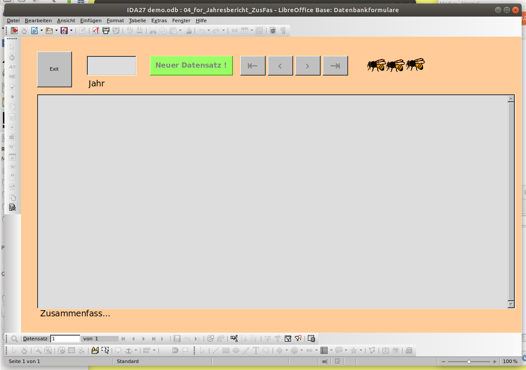The width and height of the screenshot is (526, 370).
Task: Click the AutoFilter sort icon in the navigation bar
Action: coord(267,339)
